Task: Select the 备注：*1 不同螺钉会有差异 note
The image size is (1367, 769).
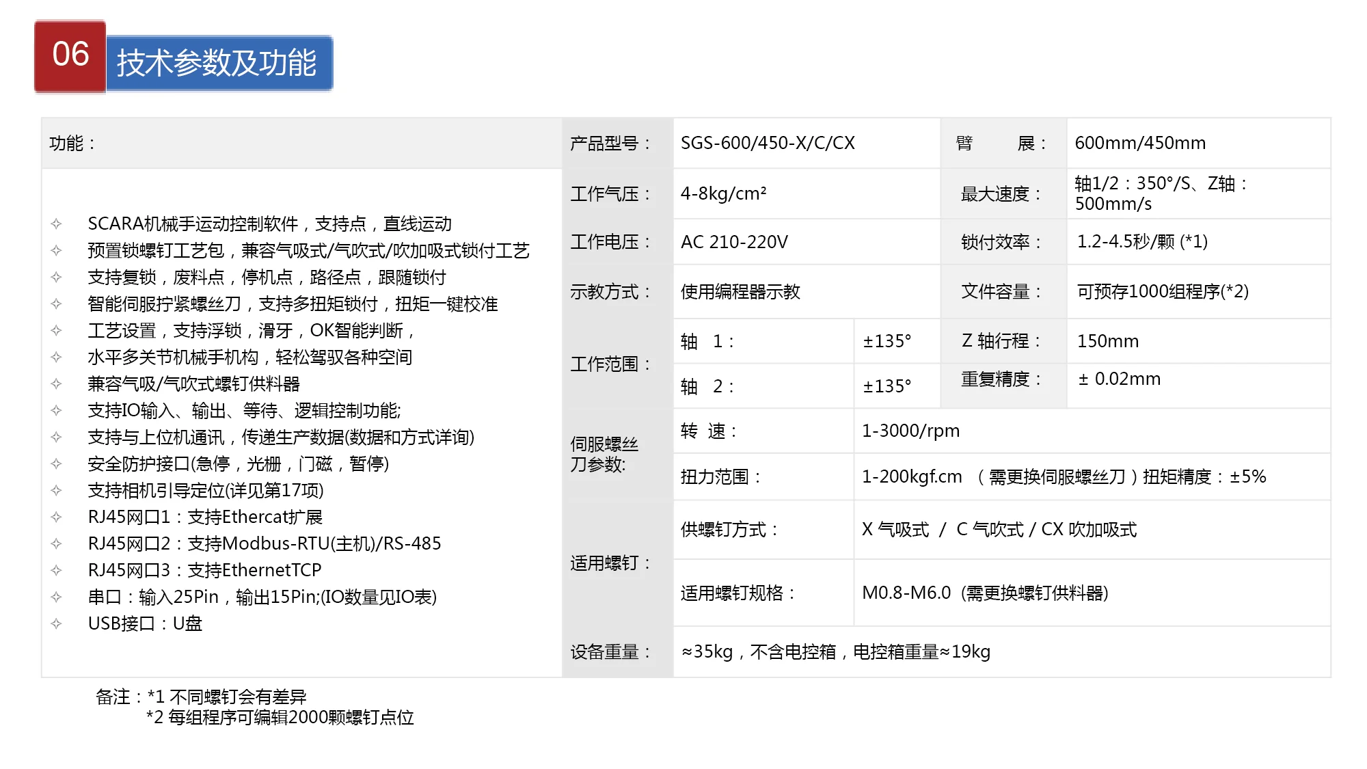Action: pos(201,697)
